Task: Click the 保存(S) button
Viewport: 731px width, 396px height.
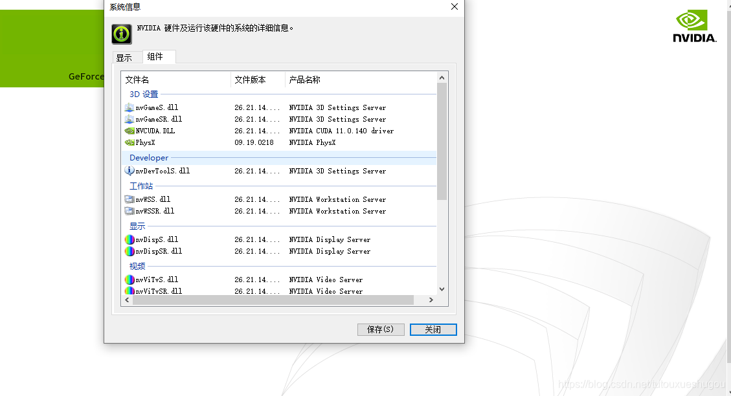Action: click(x=380, y=329)
